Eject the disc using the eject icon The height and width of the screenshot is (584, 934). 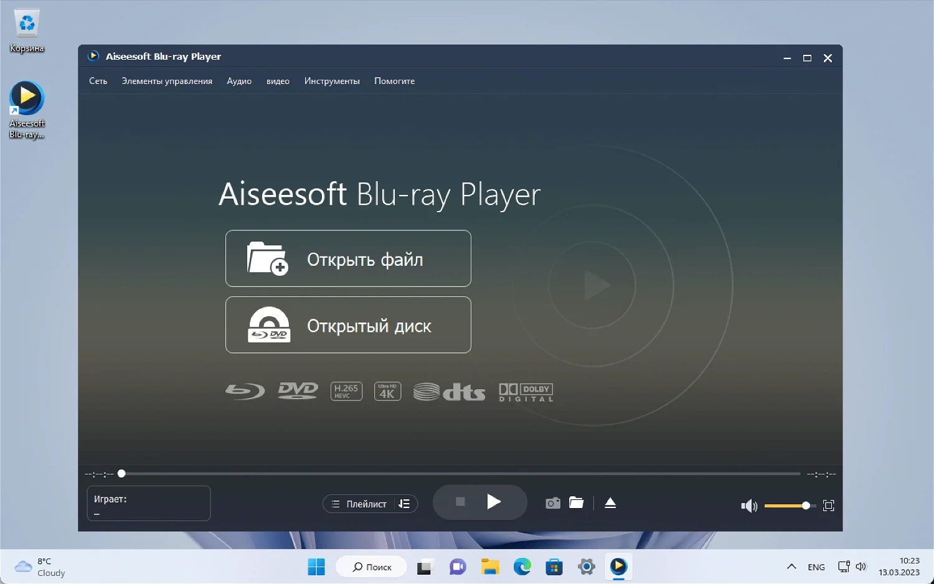[x=610, y=503]
